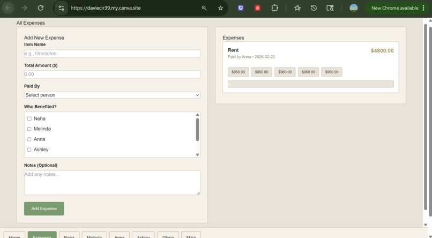432x238 pixels.
Task: Switch to the Home tab
Action: coord(14,235)
